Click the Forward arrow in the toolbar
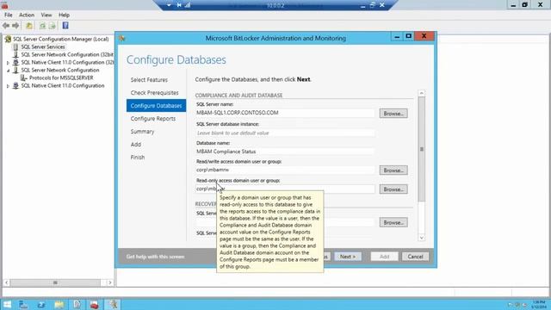Screen dimensions: 551x310 (15, 26)
